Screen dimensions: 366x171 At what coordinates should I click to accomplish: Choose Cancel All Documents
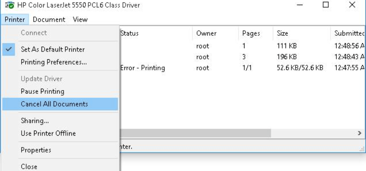click(60, 104)
